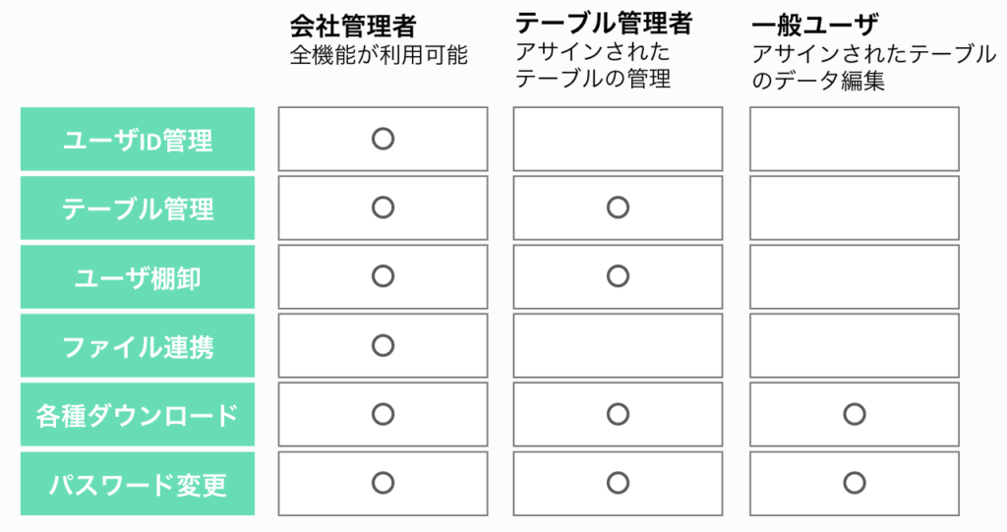Click the 各種ダウンロード row label

coord(138,414)
